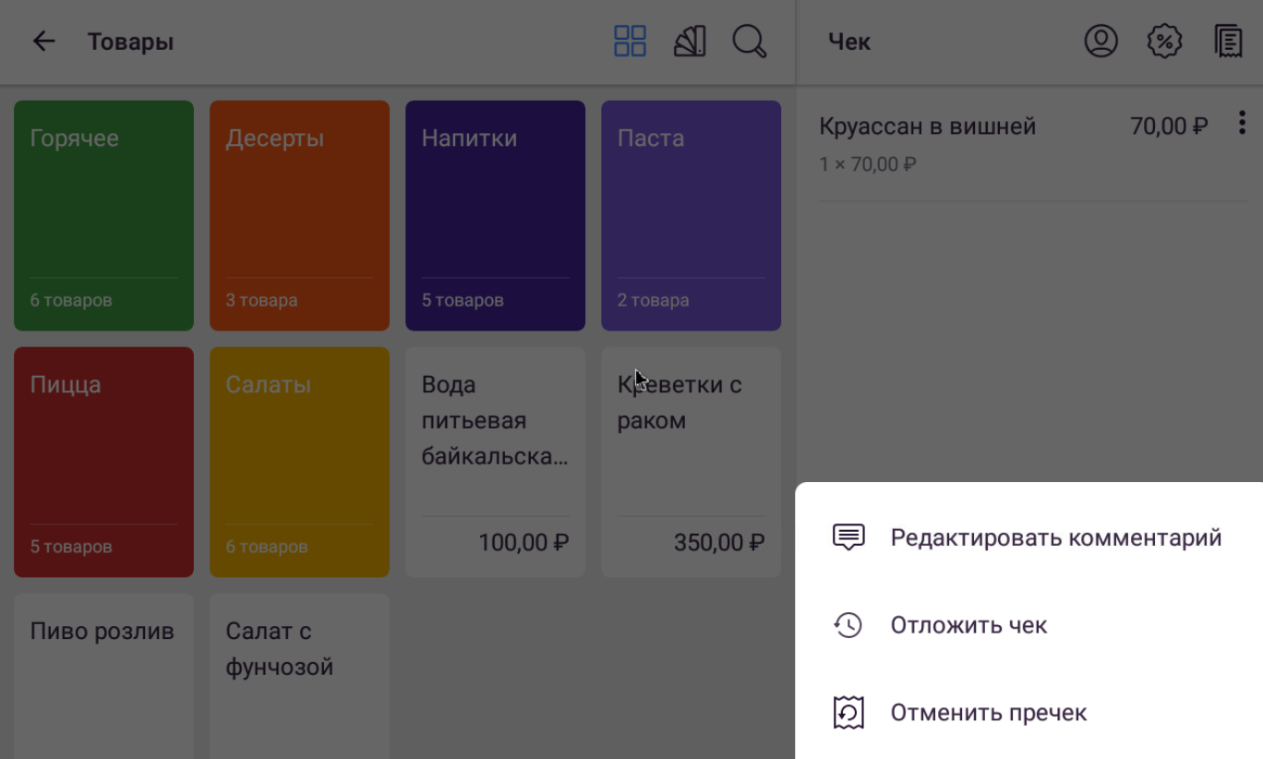Switch to grid view of products

coord(630,42)
